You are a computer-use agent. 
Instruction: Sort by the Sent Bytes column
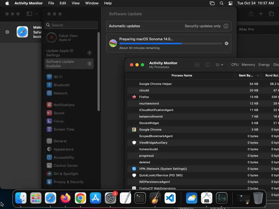click(248, 76)
